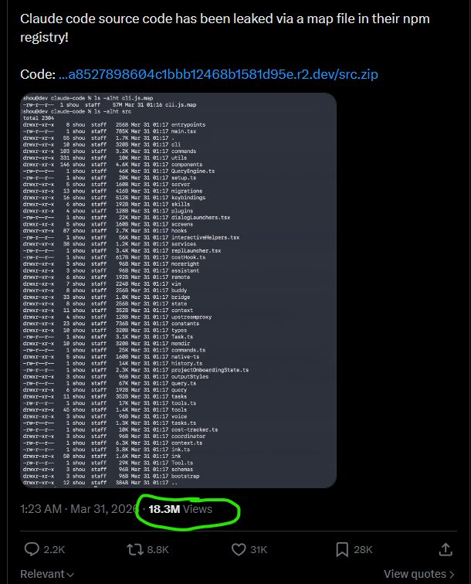The width and height of the screenshot is (471, 584).
Task: Click the 'Code:' label text
Action: click(38, 74)
